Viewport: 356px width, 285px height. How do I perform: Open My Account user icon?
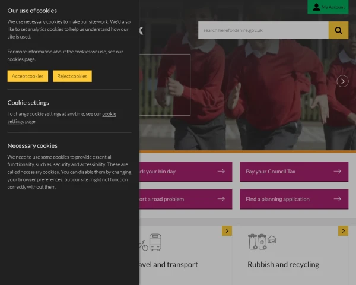pos(316,7)
